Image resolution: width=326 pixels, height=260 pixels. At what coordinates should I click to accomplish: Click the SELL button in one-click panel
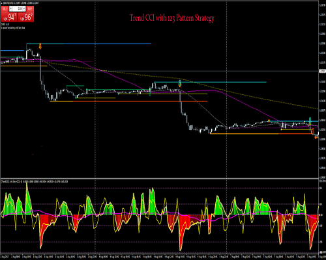coord(5,9)
